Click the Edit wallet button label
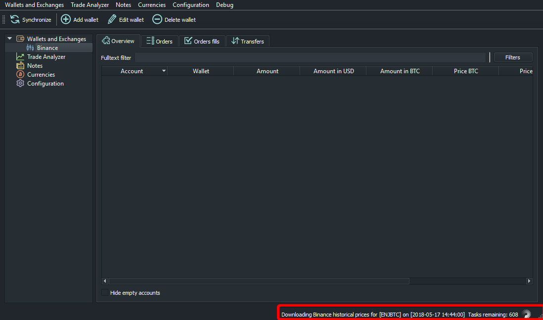The width and height of the screenshot is (543, 320). [x=132, y=20]
